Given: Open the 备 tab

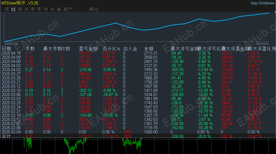Looking at the screenshot, I should pos(59,9).
